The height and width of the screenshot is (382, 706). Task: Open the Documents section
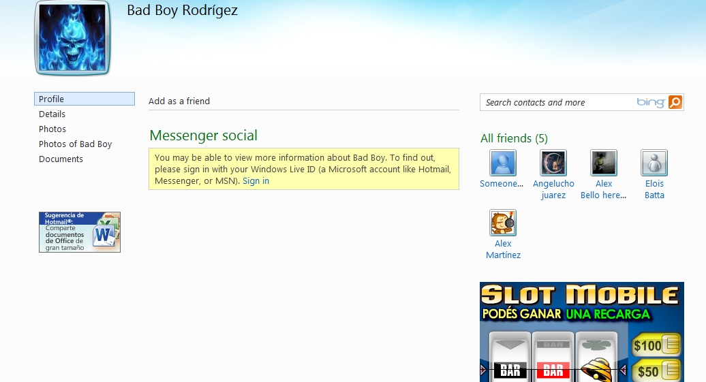click(x=61, y=159)
